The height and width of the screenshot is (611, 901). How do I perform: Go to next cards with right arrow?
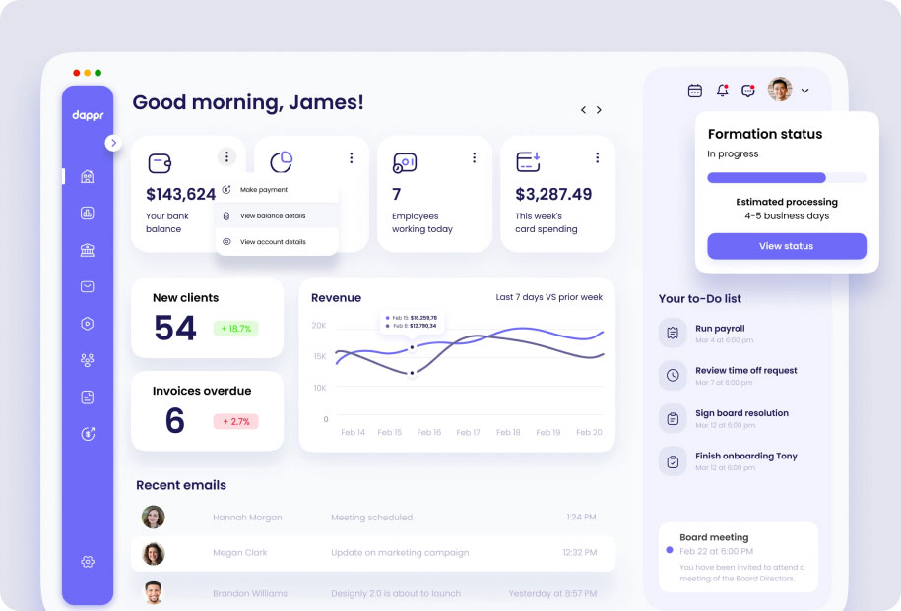point(599,110)
